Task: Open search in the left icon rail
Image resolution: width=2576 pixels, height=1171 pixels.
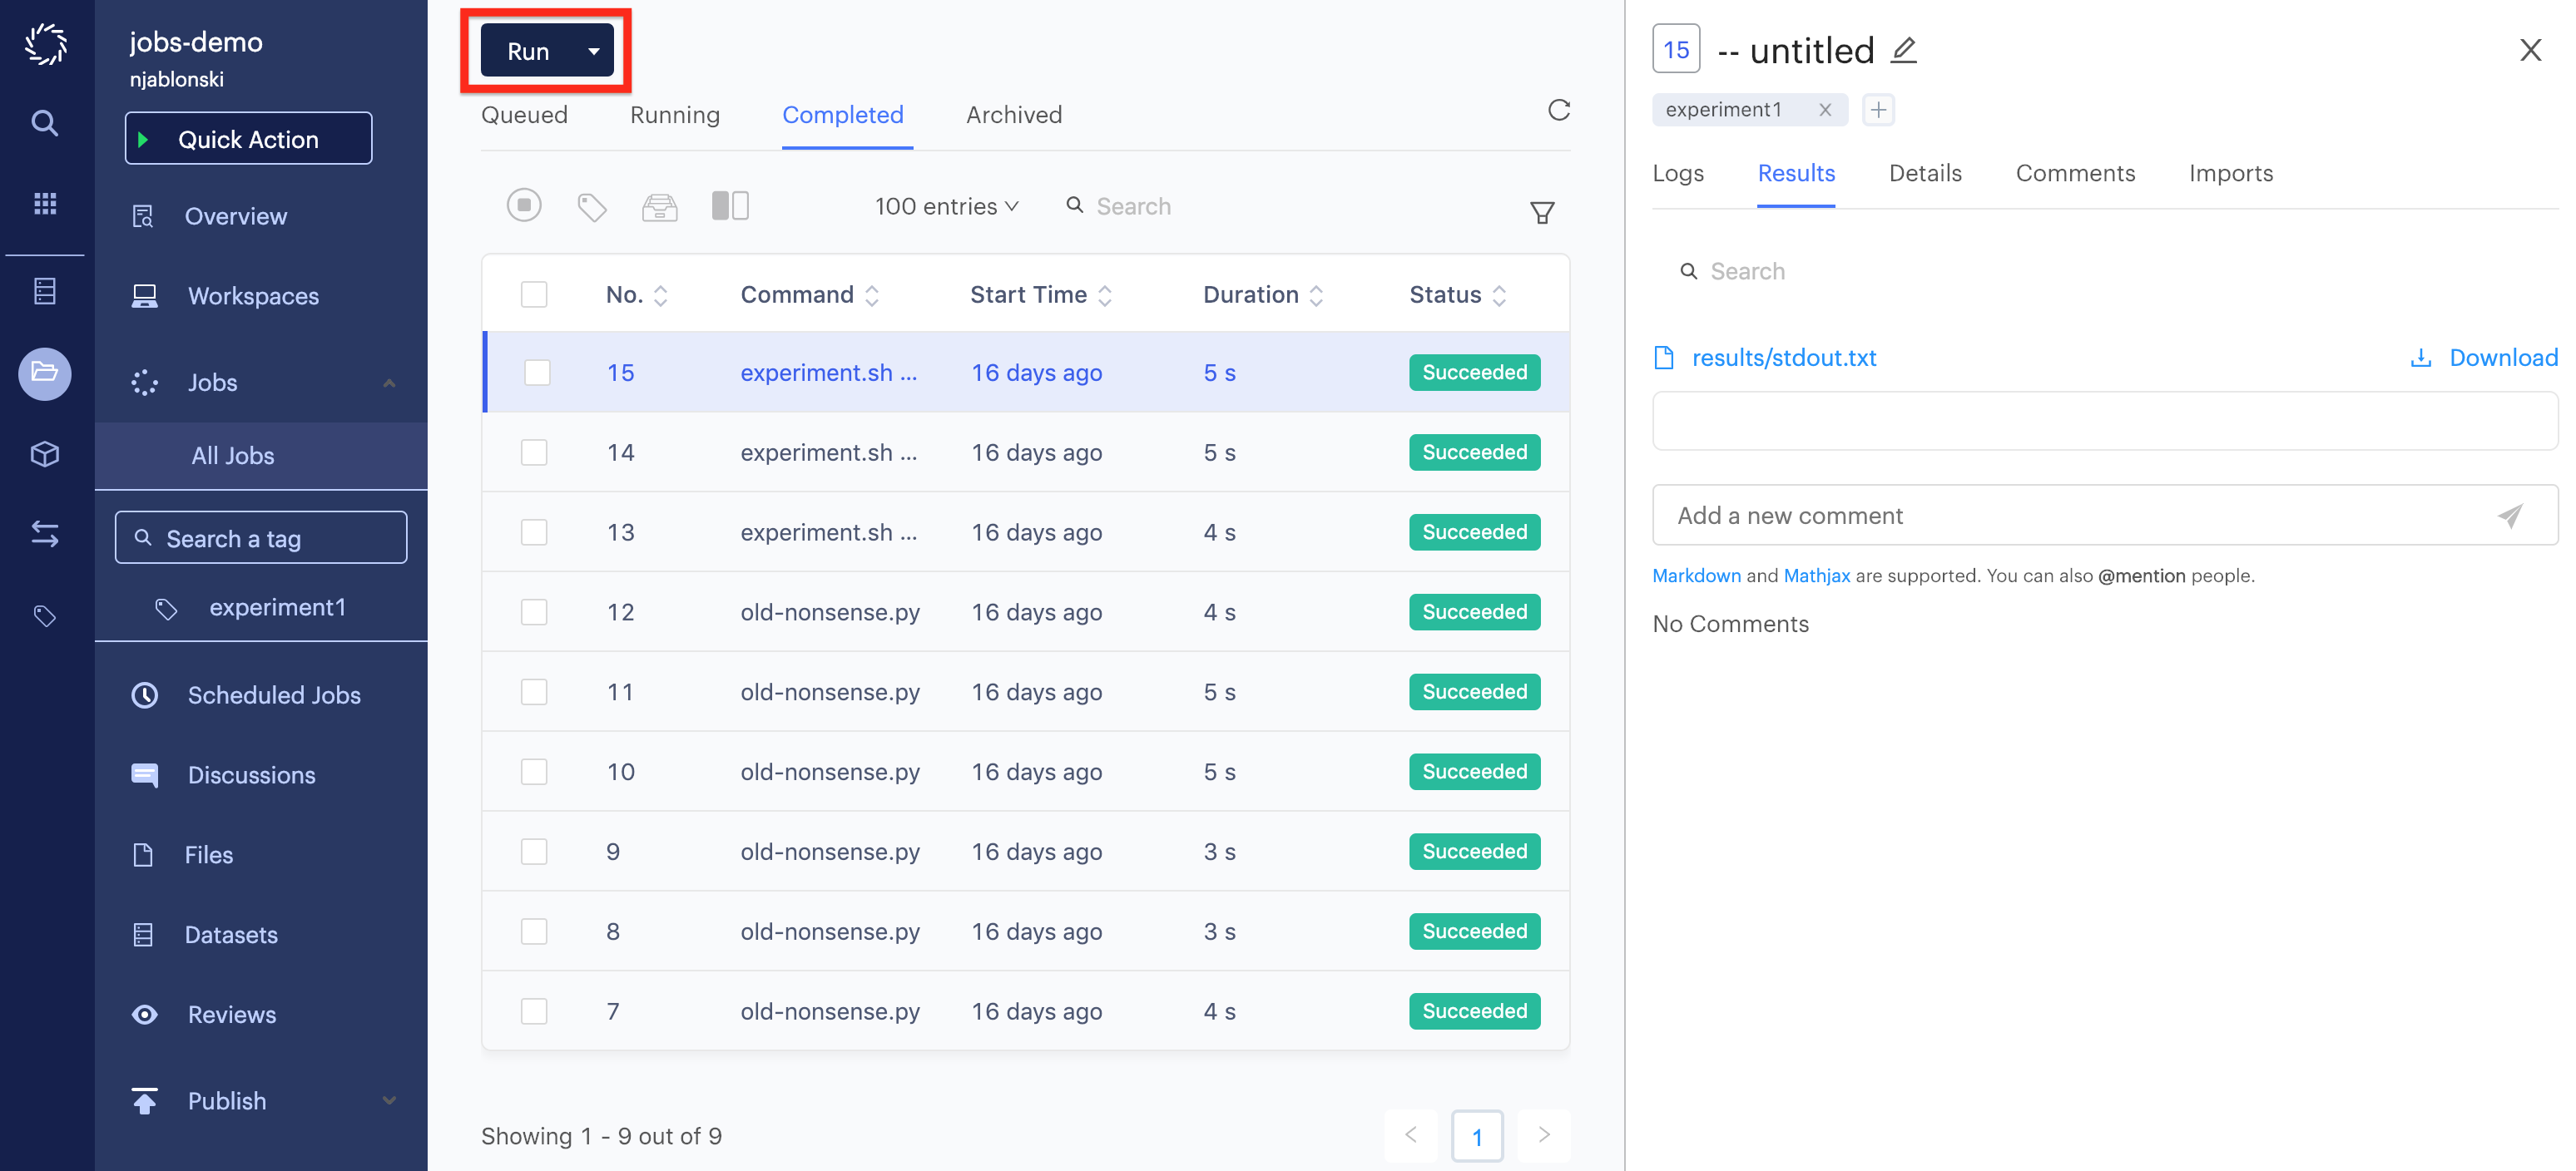Action: pos(45,123)
